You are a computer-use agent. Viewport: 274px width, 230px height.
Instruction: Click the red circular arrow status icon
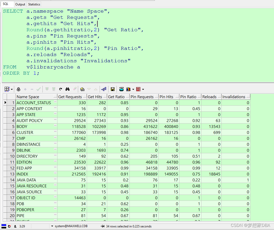tap(9, 226)
